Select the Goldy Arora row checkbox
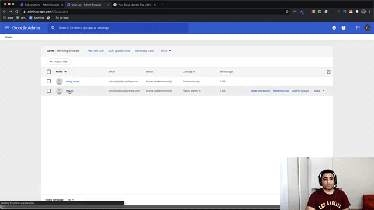Image resolution: width=374 pixels, height=210 pixels. 49,81
